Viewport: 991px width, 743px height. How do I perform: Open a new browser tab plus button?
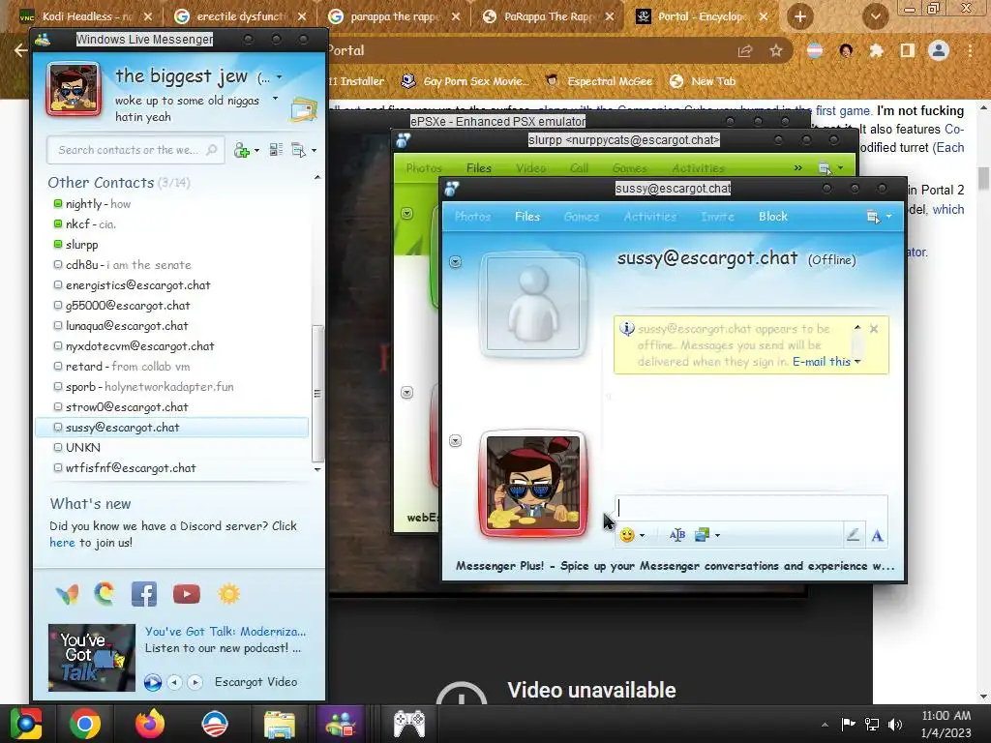point(799,16)
